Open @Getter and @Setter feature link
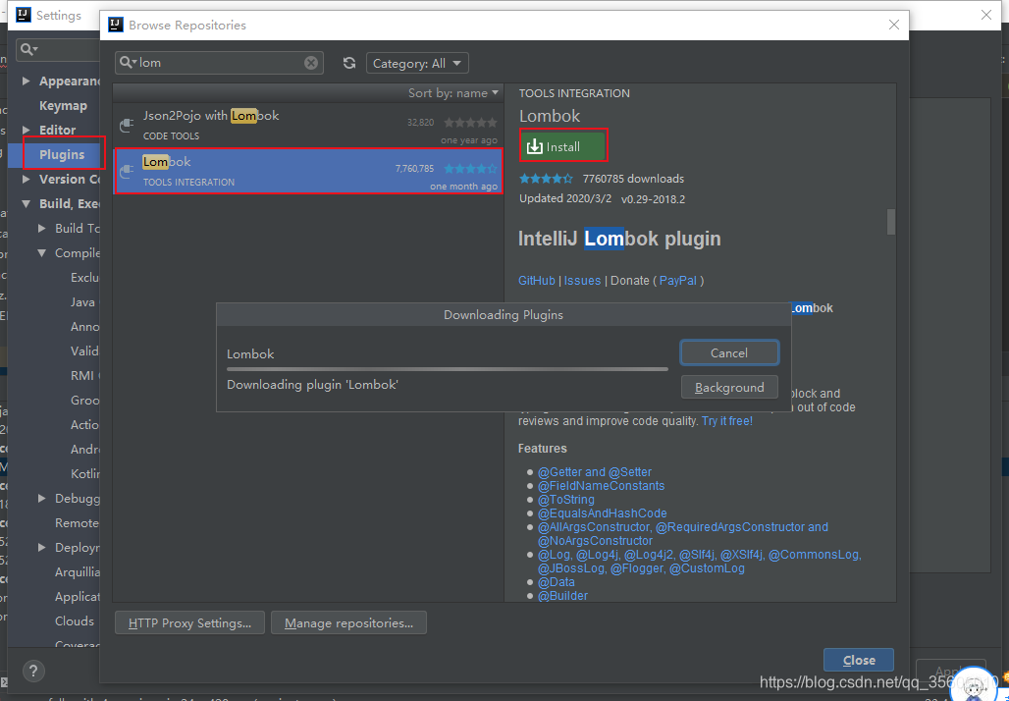The image size is (1009, 701). tap(595, 472)
